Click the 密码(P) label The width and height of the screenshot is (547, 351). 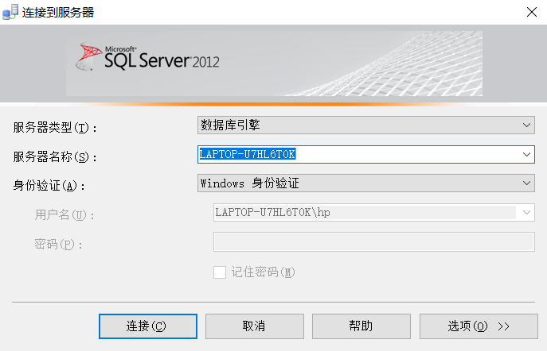pos(58,245)
